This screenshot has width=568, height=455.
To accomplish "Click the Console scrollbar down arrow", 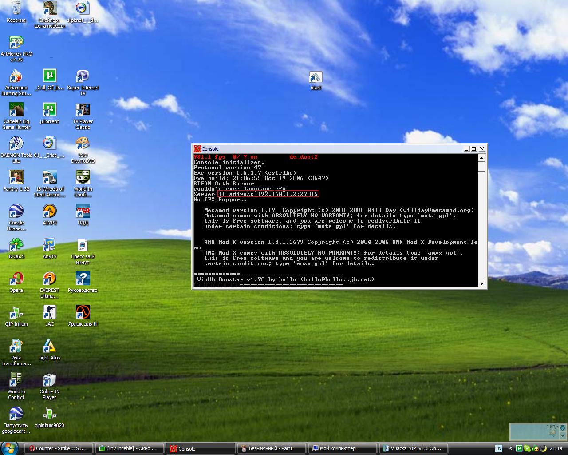I will pos(481,283).
